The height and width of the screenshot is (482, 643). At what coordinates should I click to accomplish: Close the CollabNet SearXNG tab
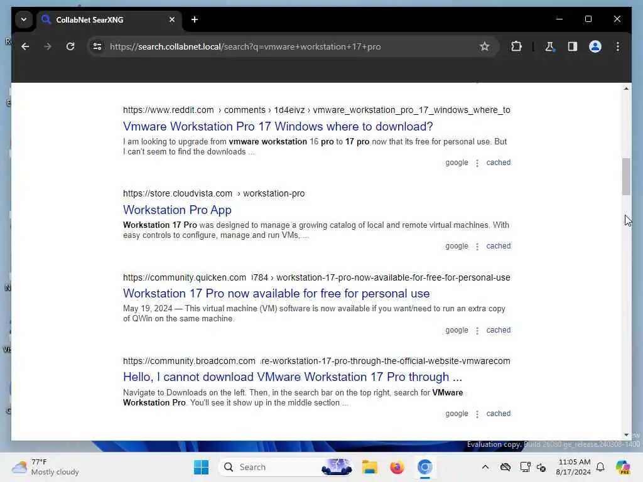pyautogui.click(x=172, y=19)
